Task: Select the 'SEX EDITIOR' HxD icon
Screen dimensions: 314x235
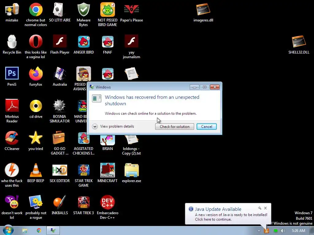Action: click(x=60, y=170)
